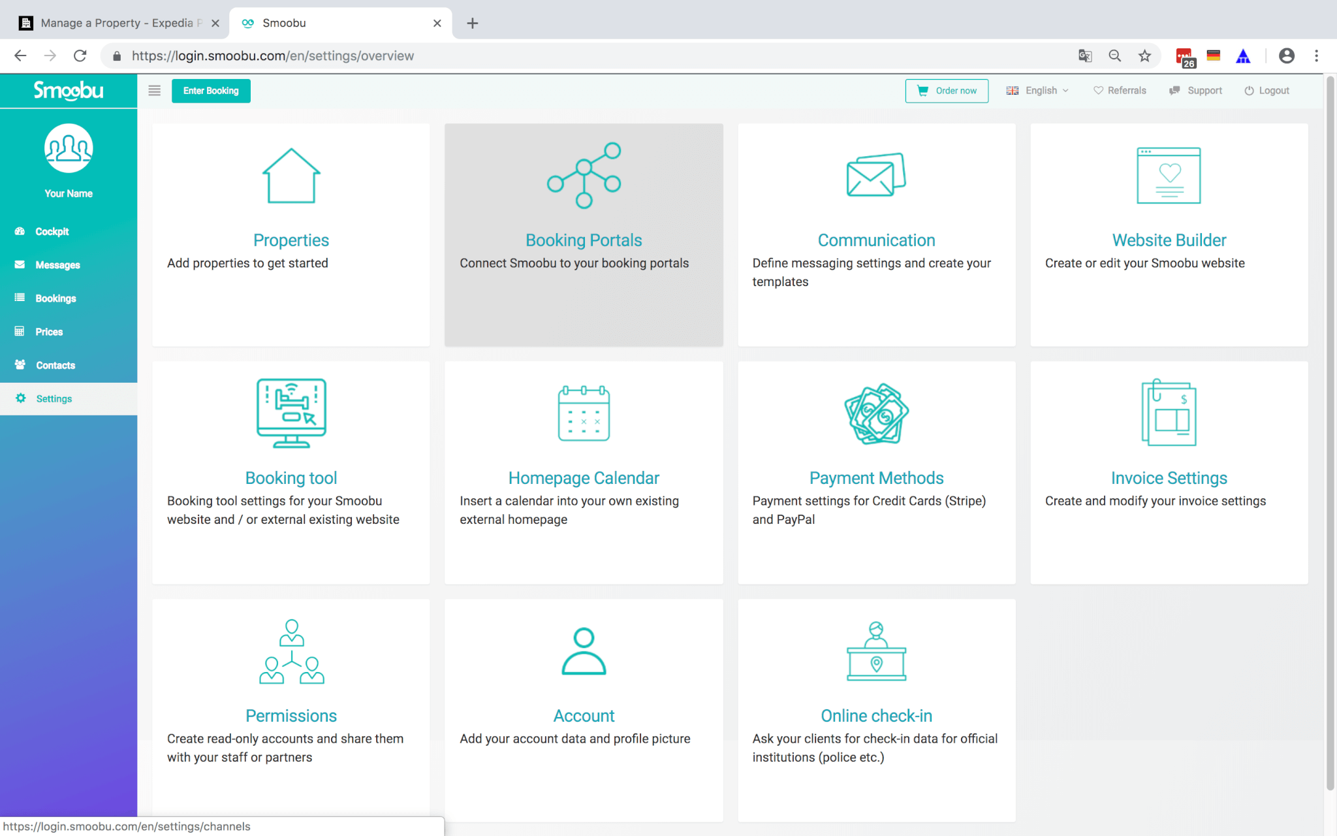The image size is (1337, 836).
Task: Click the Invoice Settings document icon
Action: click(1169, 413)
